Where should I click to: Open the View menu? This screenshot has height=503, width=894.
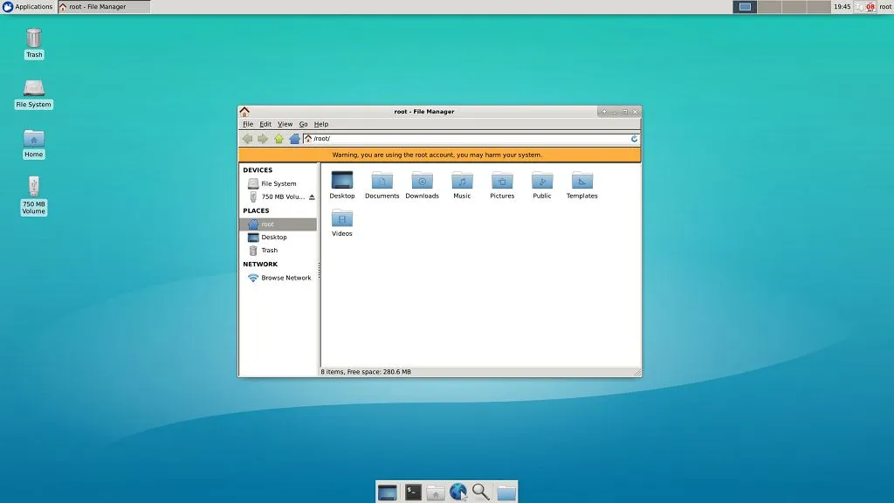coord(285,124)
